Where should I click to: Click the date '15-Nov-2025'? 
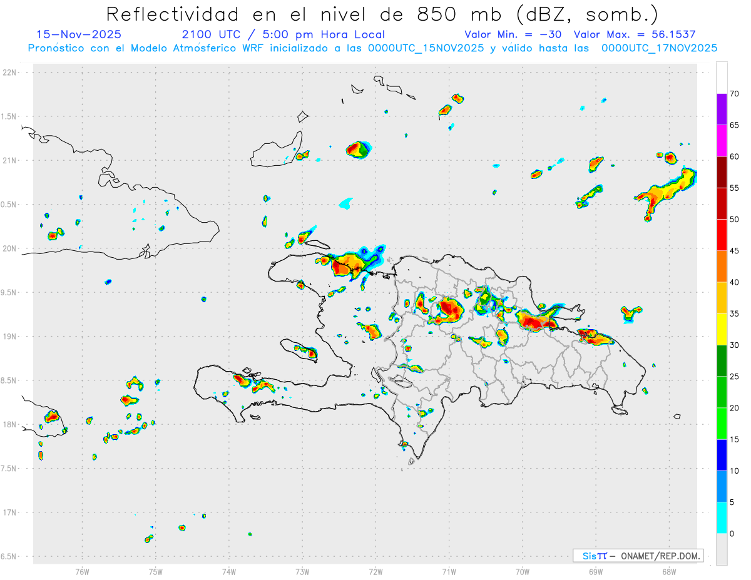79,34
